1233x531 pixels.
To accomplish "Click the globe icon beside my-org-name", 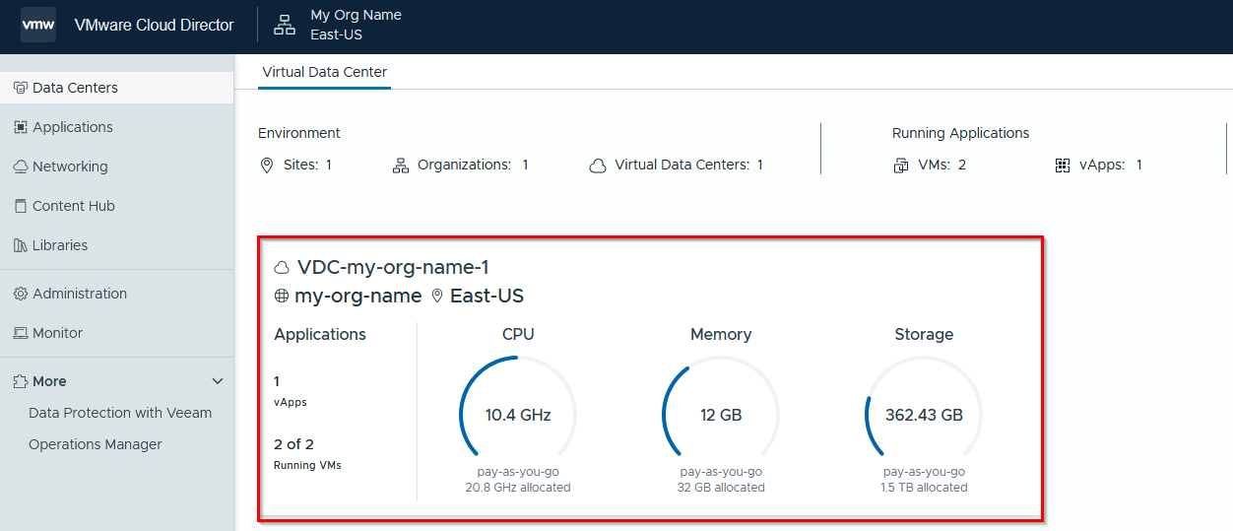I will [282, 296].
